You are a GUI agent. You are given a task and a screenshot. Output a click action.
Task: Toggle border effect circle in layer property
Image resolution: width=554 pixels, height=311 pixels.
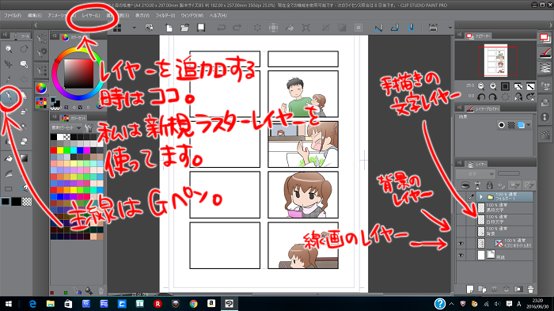pyautogui.click(x=501, y=125)
